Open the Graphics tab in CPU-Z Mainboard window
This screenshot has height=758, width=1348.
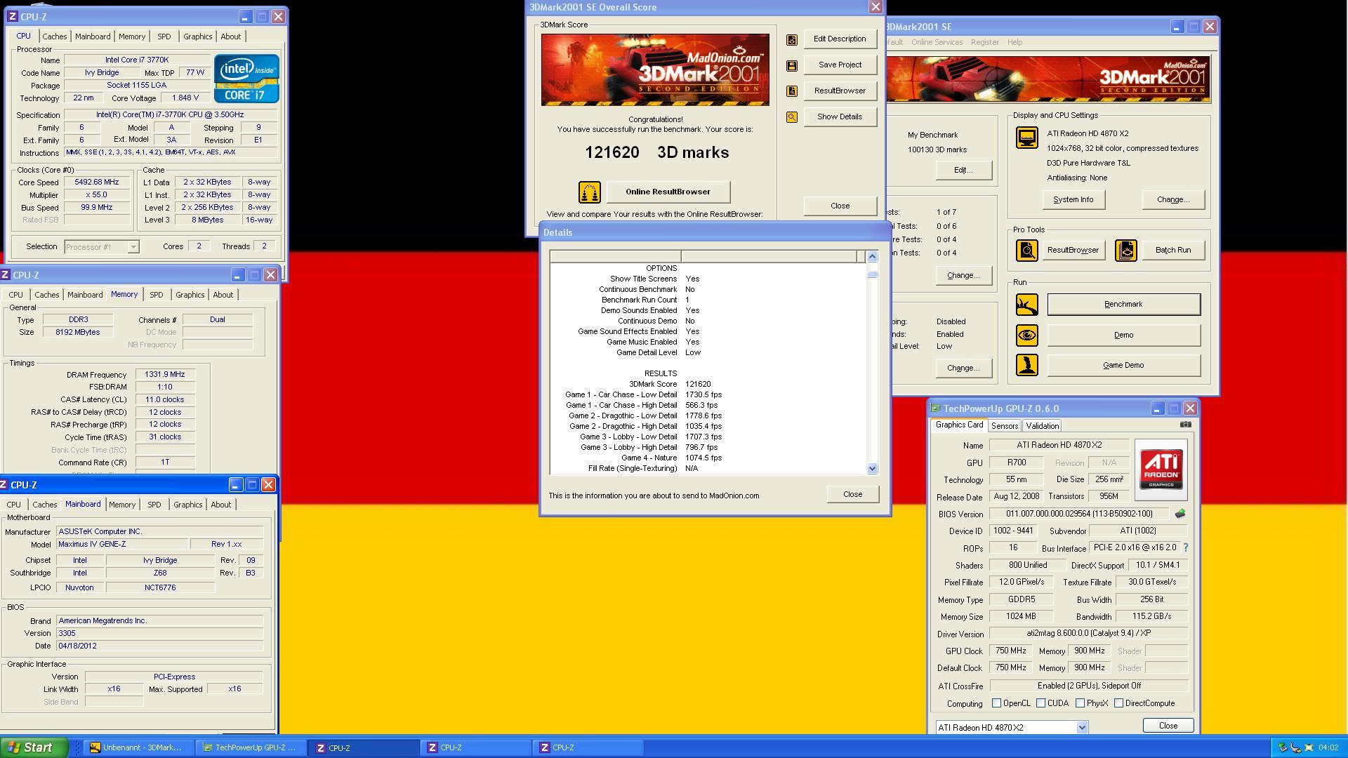point(187,505)
